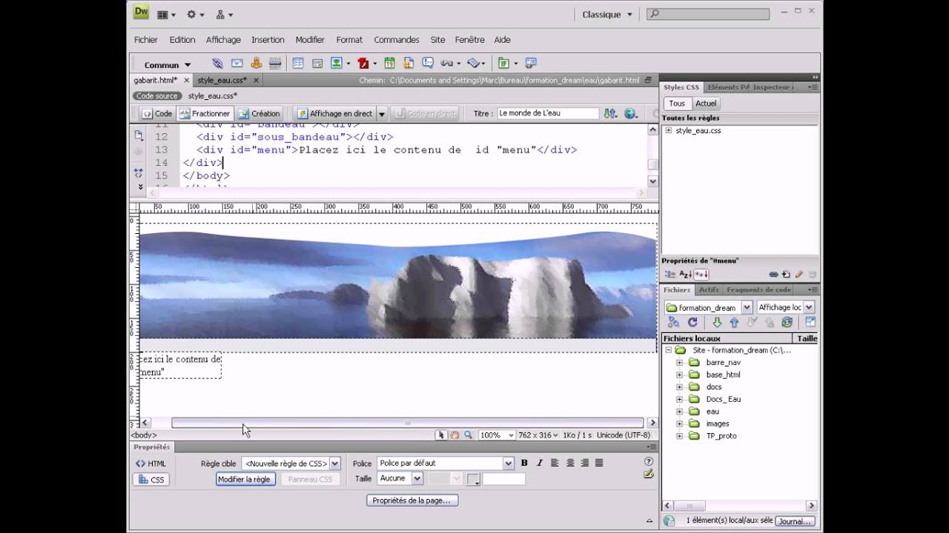This screenshot has width=949, height=533.
Task: Switch to Fractionner split view
Action: pyautogui.click(x=205, y=113)
